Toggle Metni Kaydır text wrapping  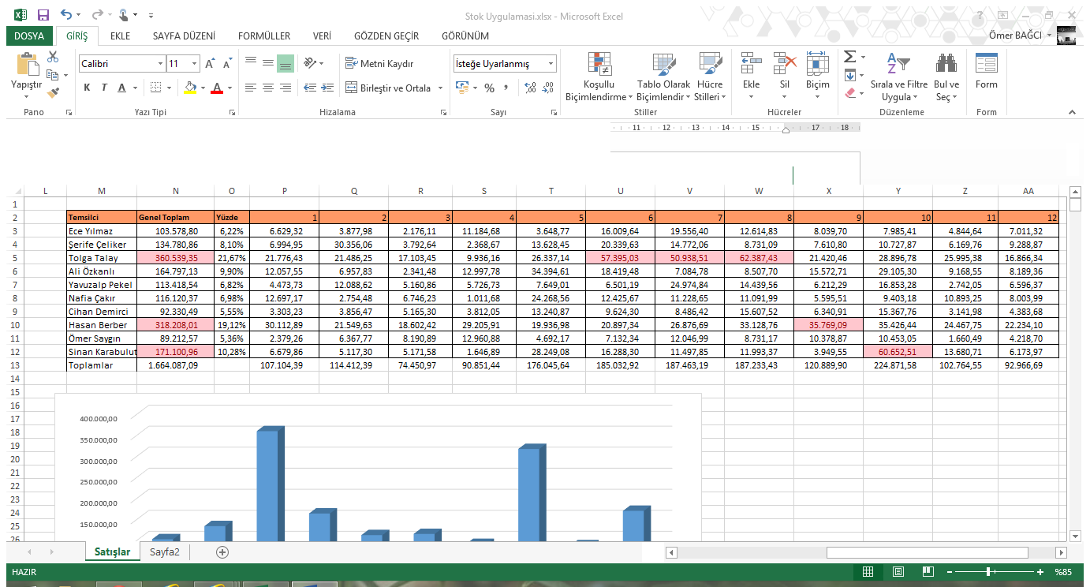[x=379, y=64]
